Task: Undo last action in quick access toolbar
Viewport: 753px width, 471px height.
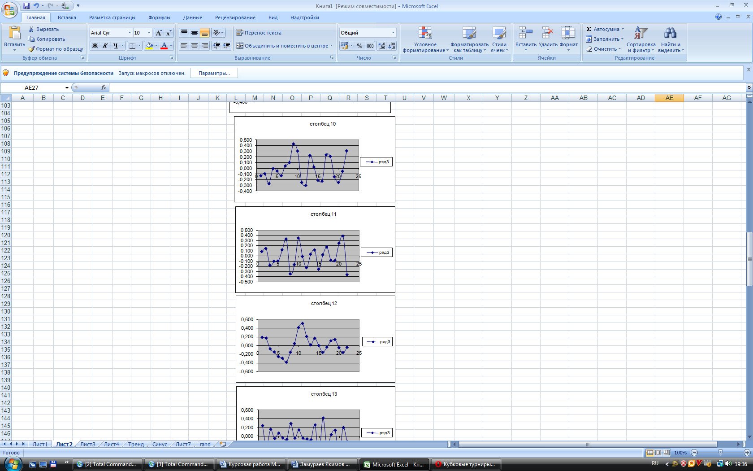Action: point(36,6)
